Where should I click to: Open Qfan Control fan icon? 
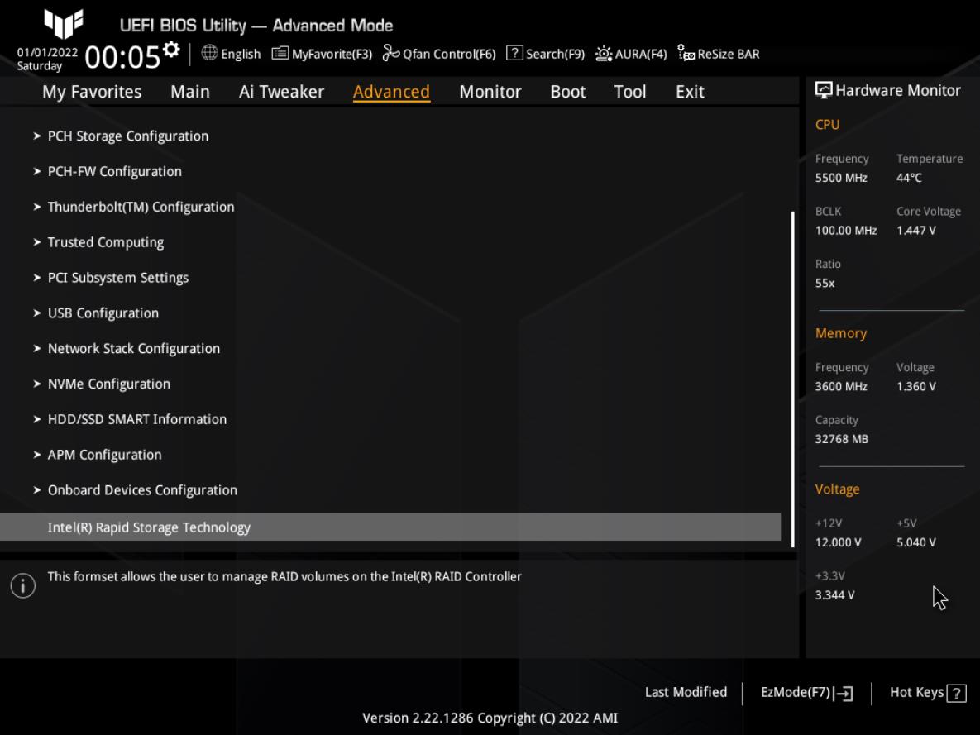click(390, 54)
